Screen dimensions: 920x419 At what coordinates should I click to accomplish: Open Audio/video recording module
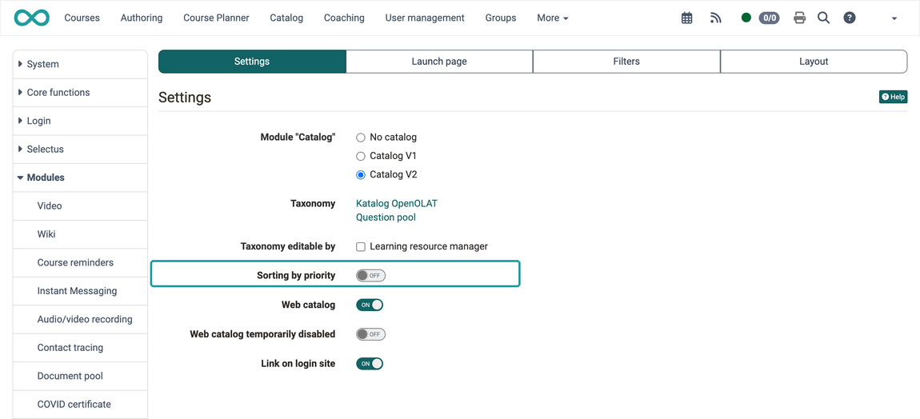(80, 319)
